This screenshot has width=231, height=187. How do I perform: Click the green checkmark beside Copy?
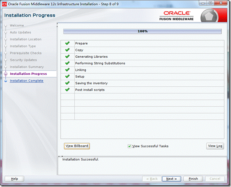click(67, 50)
